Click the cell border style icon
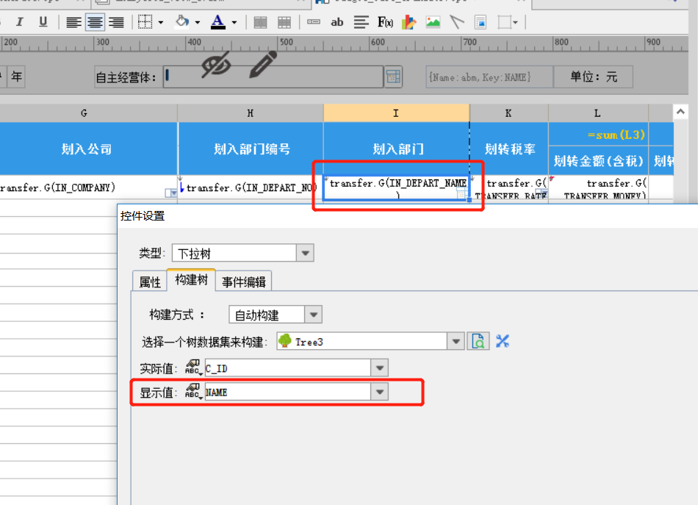Viewport: 698px width, 505px height. (x=145, y=22)
